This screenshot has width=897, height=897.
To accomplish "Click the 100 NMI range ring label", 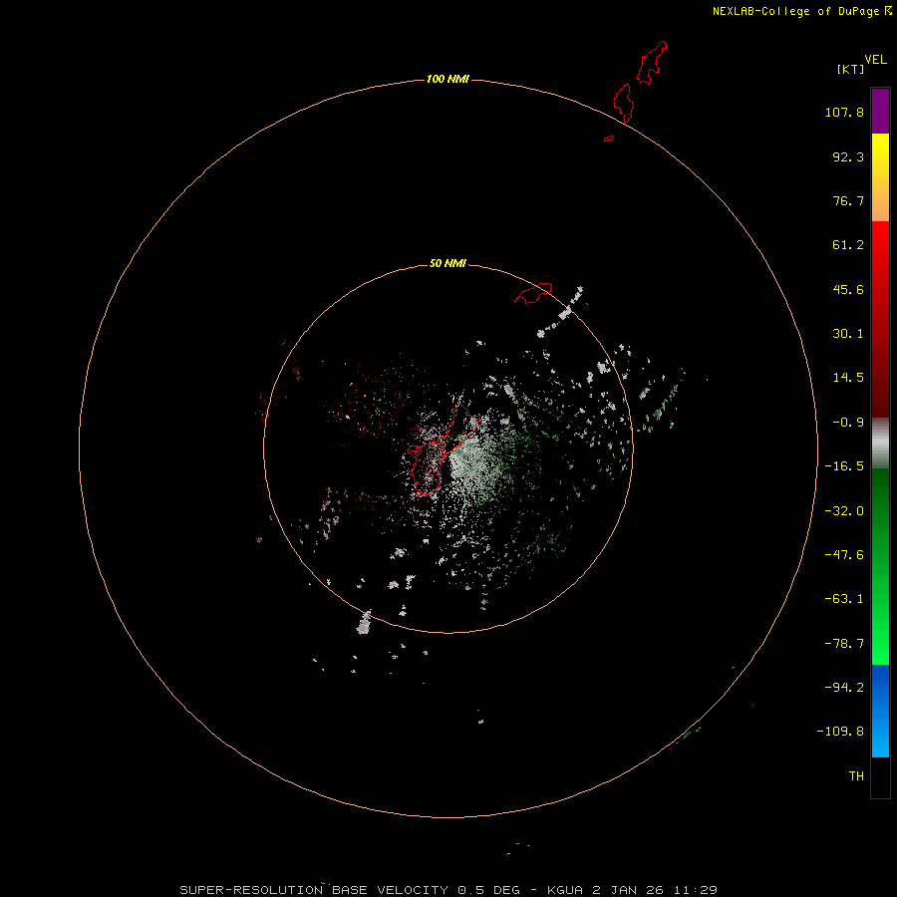I will [x=448, y=79].
